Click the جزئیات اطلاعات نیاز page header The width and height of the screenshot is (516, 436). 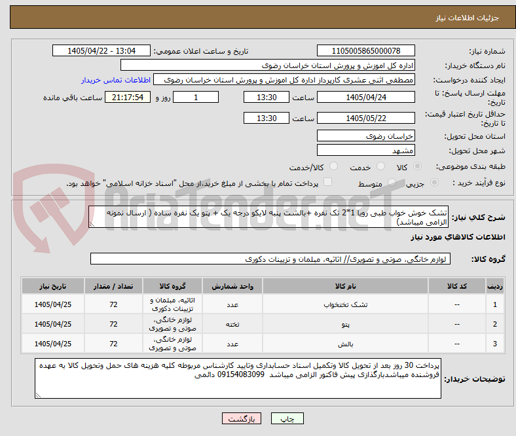[x=468, y=18]
